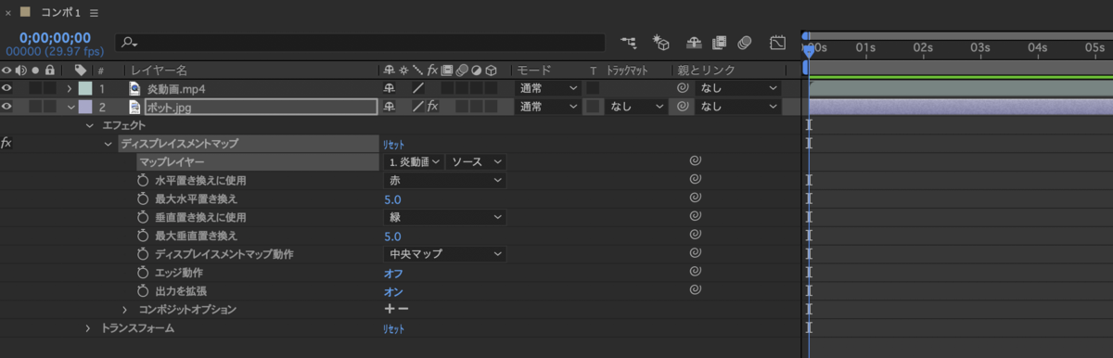Click the モード column header
Viewport: 1113px width, 358px height.
pos(533,70)
